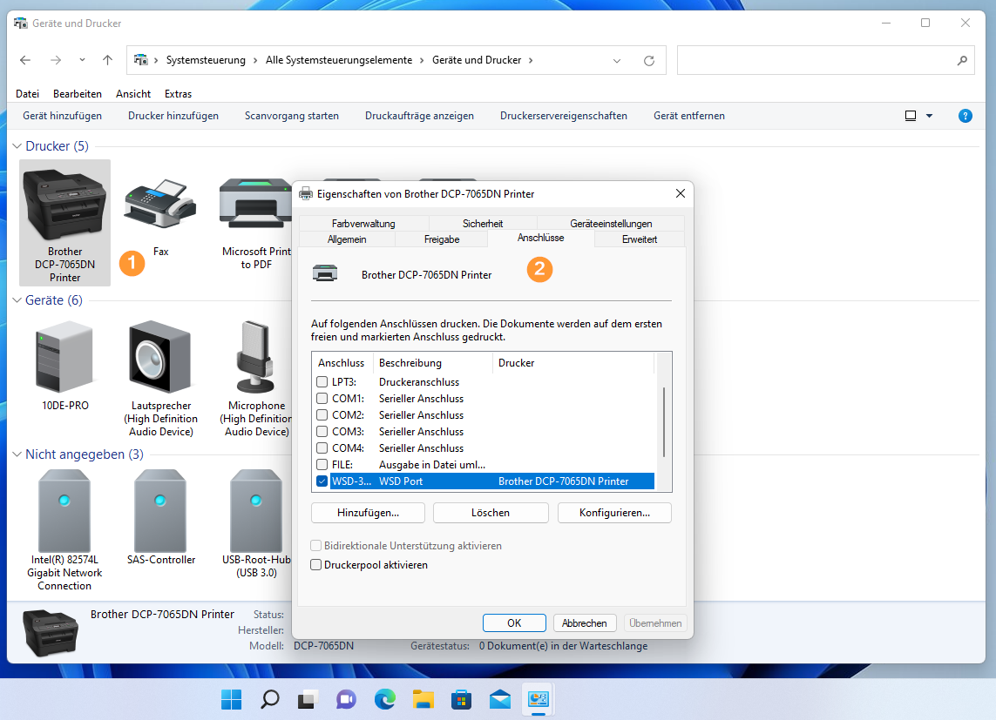Expand the Geräte und Drucker breadcrumb chevron
This screenshot has height=720, width=996.
point(531,60)
